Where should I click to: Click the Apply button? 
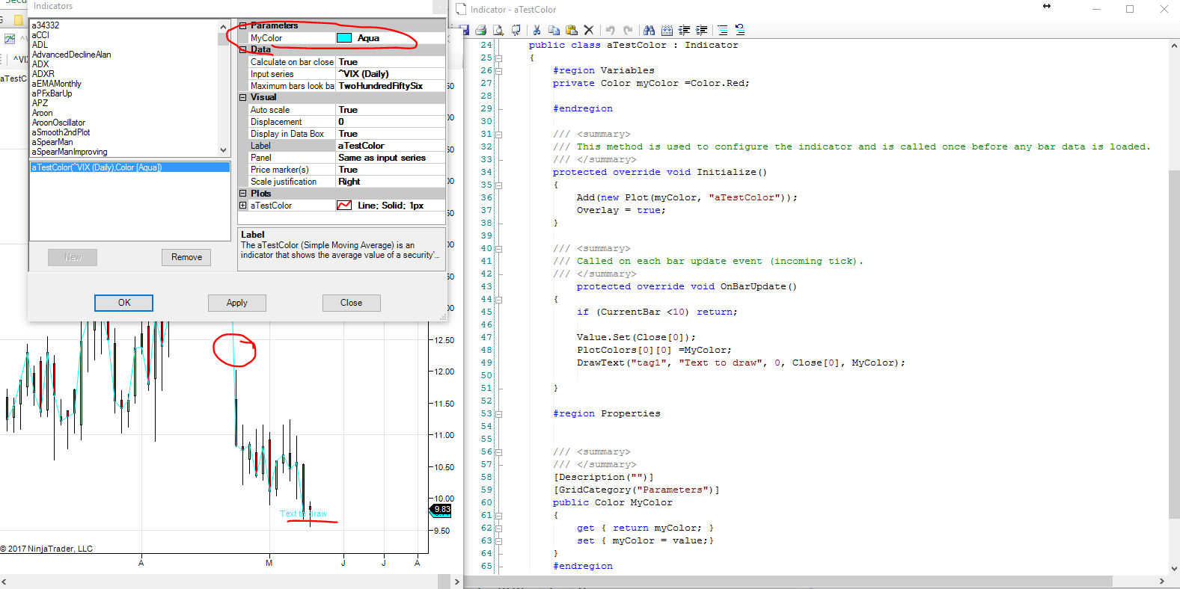pyautogui.click(x=236, y=303)
